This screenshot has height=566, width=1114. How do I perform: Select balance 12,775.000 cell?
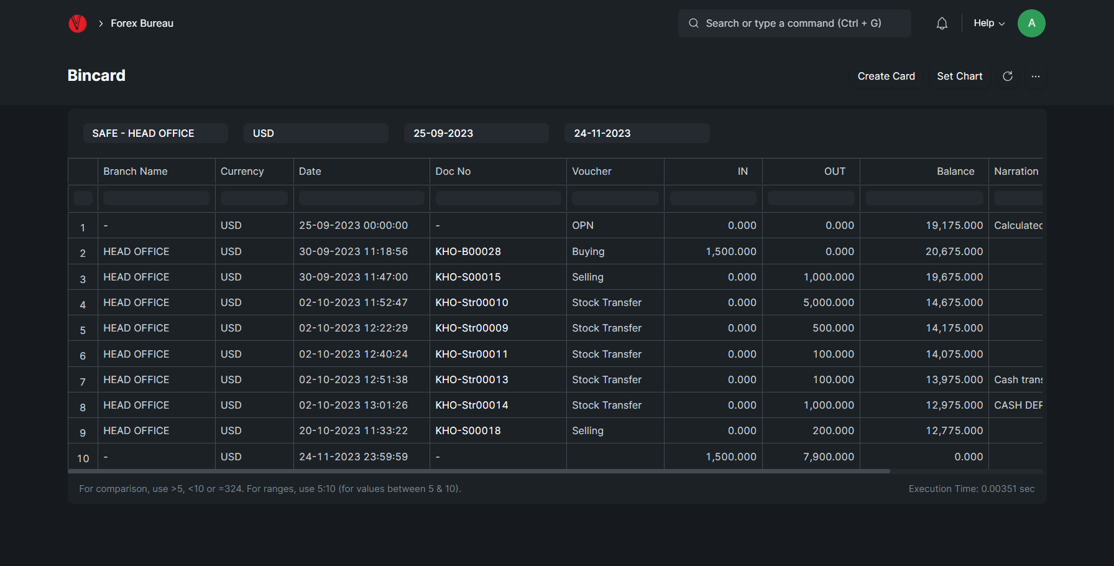pos(924,430)
